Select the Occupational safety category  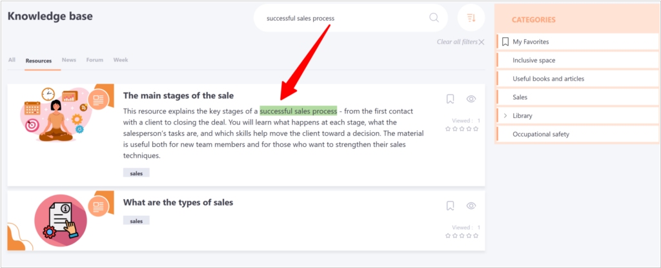click(x=541, y=134)
